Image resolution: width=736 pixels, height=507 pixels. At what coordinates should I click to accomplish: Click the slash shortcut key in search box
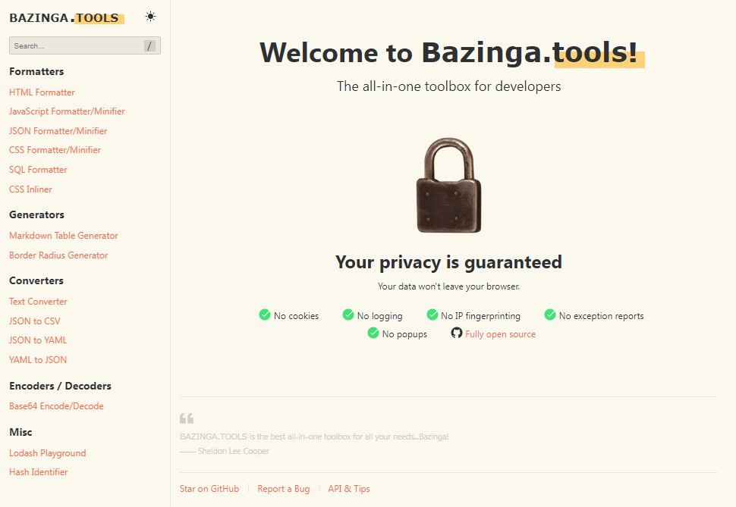[x=149, y=46]
